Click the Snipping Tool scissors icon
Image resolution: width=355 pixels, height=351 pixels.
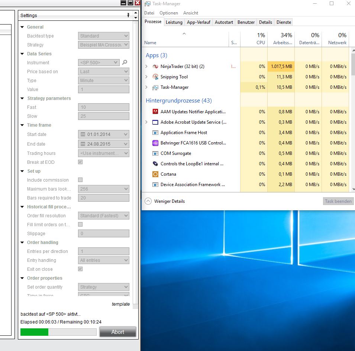point(155,77)
